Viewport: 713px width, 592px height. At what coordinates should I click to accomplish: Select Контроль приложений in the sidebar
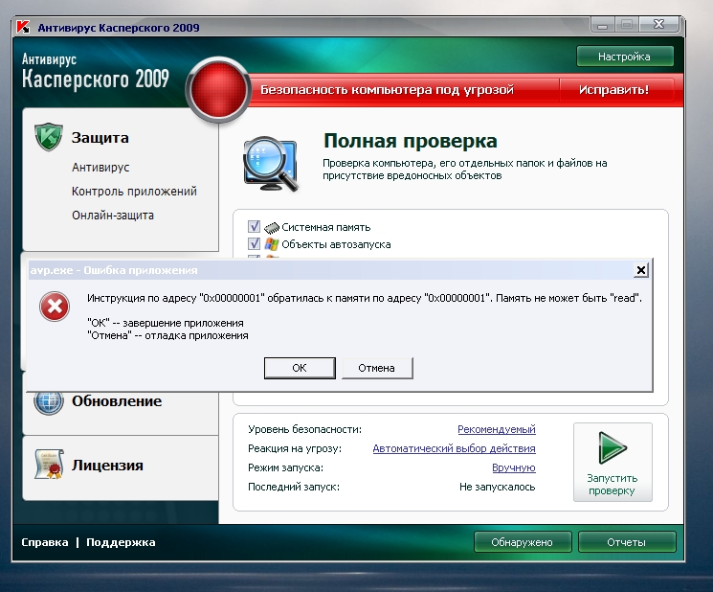coord(134,192)
